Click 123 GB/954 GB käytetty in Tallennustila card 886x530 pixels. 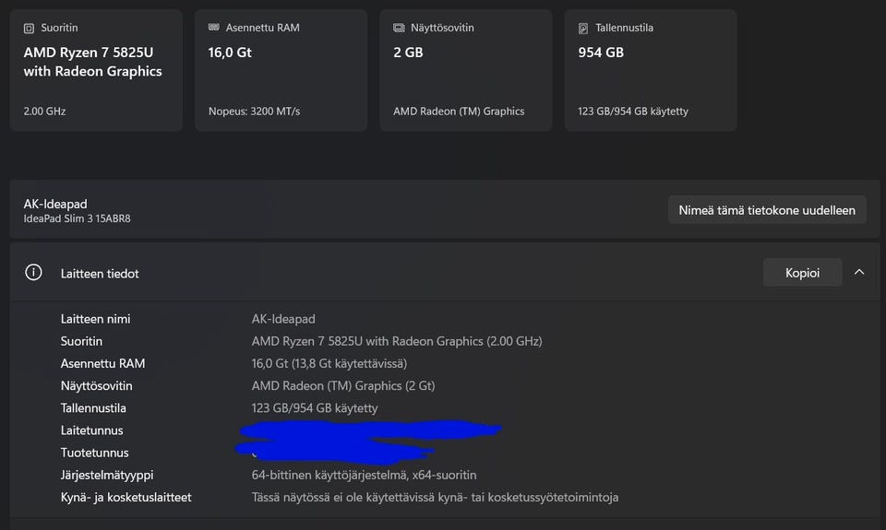click(633, 112)
